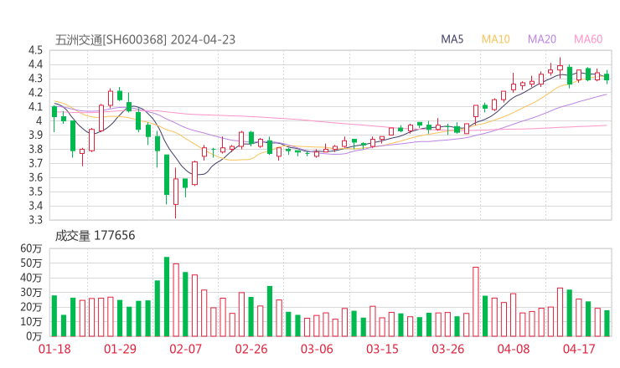The width and height of the screenshot is (620, 368).
Task: Click the MA10 legend label
Action: pos(495,39)
